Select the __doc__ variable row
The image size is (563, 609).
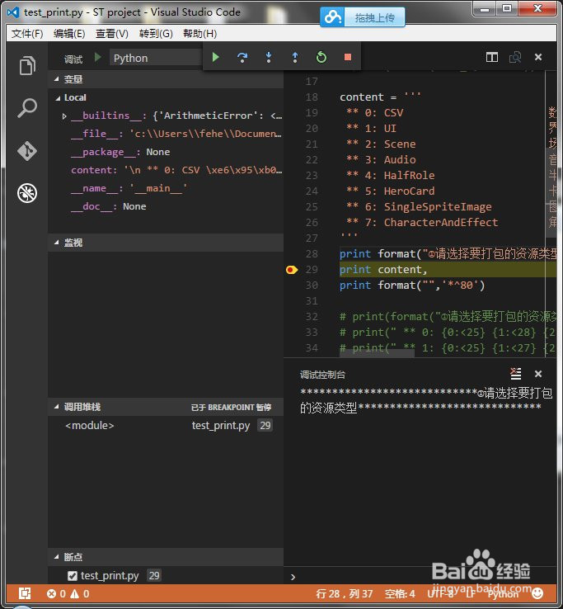pyautogui.click(x=166, y=206)
